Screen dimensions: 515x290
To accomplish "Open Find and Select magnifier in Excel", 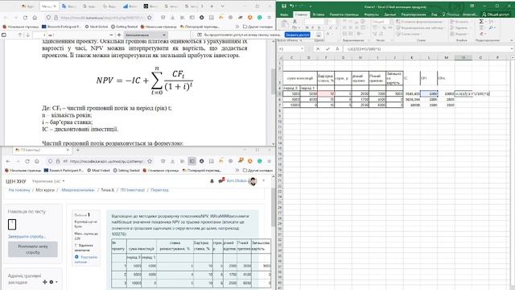I will (491, 27).
